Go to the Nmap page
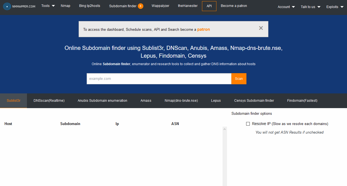This screenshot has height=186, width=347. [66, 6]
